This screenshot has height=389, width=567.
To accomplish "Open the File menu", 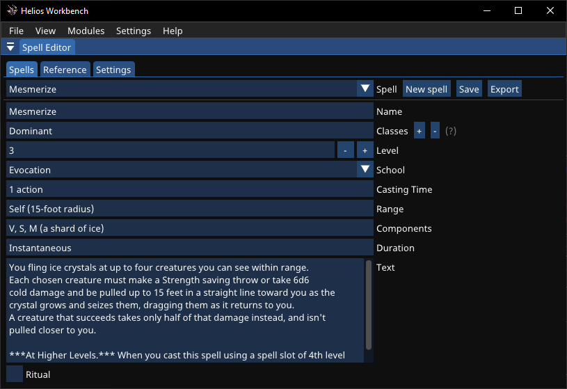I will [16, 31].
